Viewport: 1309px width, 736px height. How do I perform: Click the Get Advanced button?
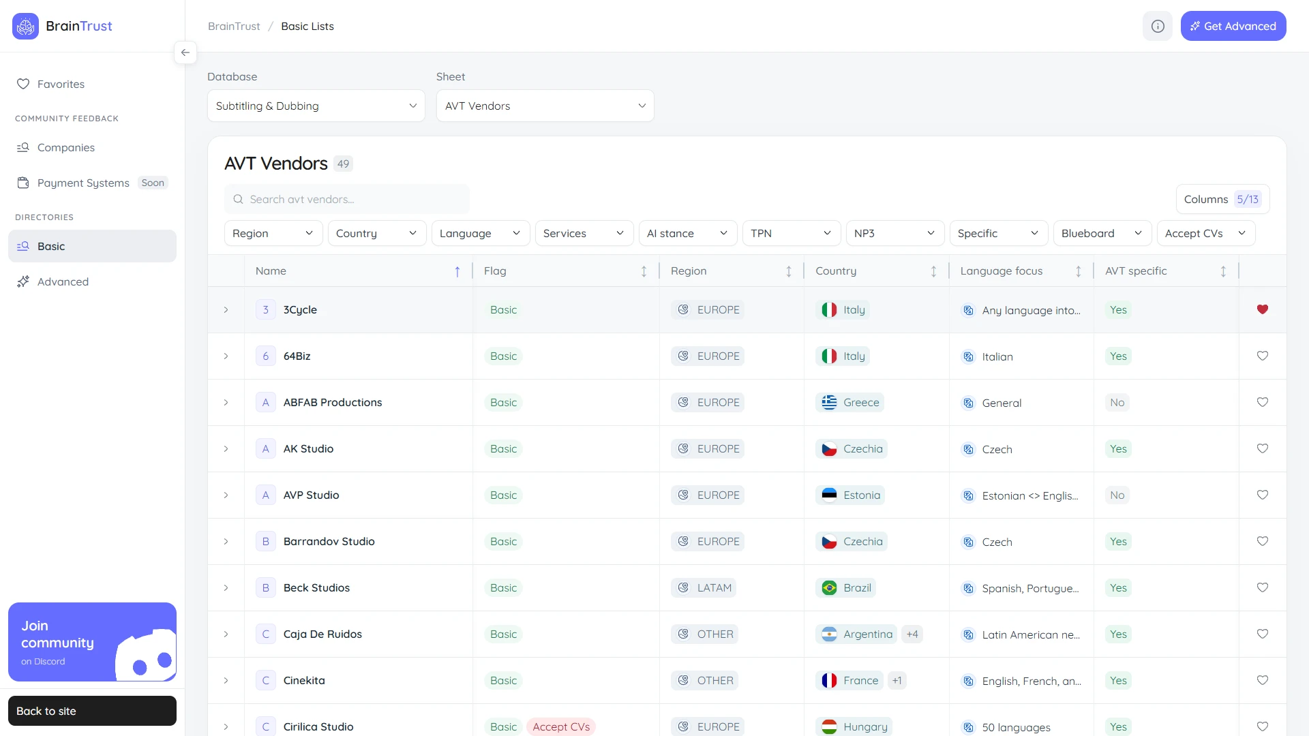[1233, 26]
